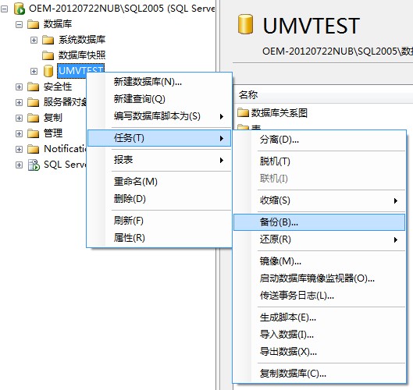
Task: Choose 传送事务日志(L)...
Action: 319,296
